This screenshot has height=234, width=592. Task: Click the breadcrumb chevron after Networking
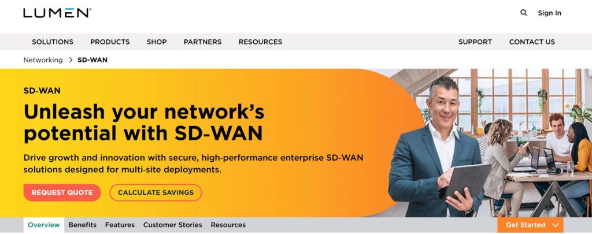(71, 60)
